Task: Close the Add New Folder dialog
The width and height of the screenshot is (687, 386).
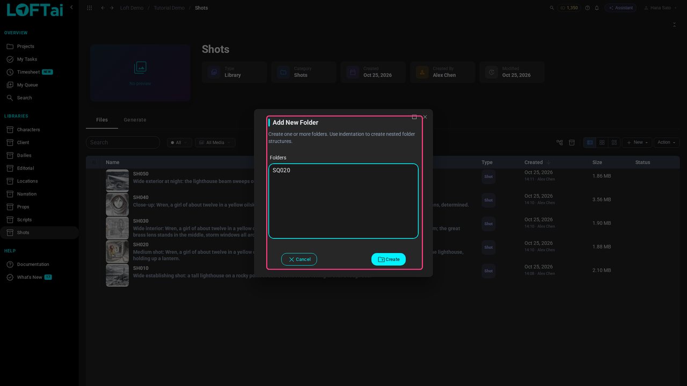Action: point(425,117)
